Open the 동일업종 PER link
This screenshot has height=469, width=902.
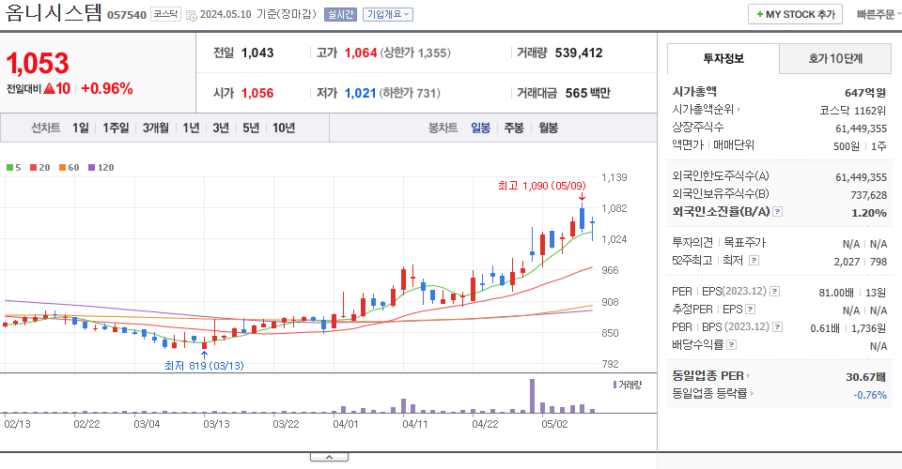[x=711, y=376]
